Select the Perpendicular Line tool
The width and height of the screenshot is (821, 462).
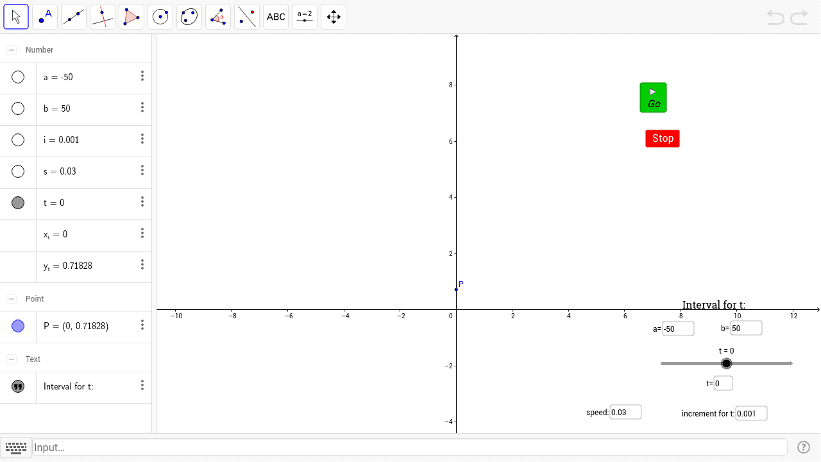pos(103,17)
